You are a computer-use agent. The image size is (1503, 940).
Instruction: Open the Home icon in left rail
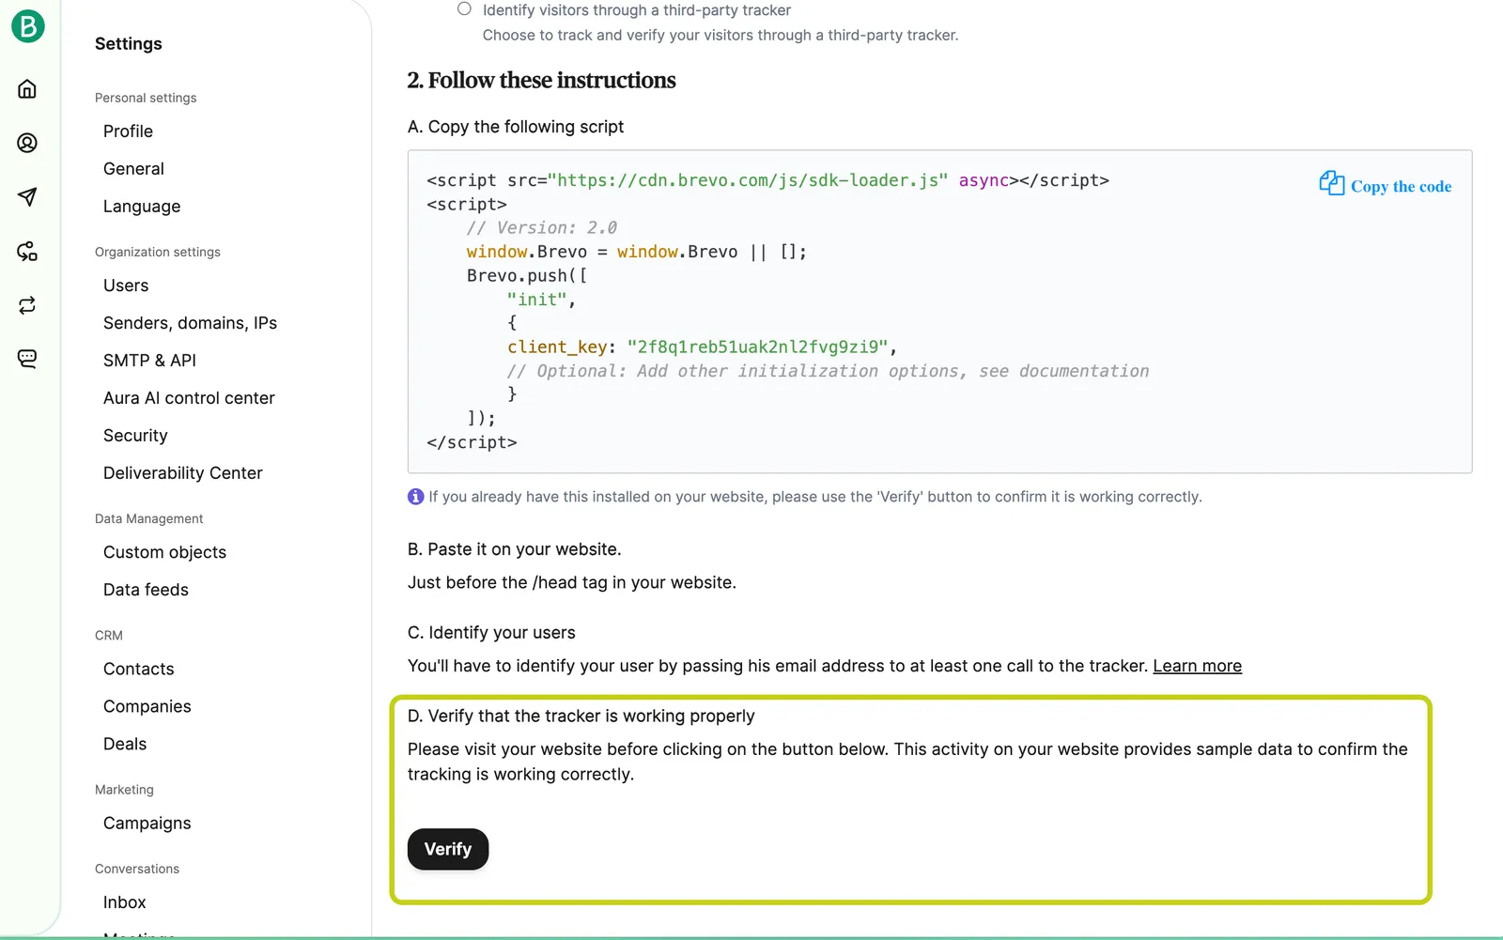[27, 89]
